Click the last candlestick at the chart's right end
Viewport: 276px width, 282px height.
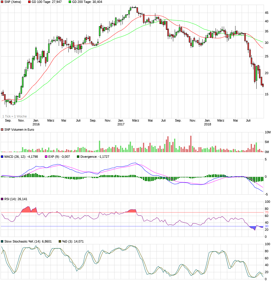pyautogui.click(x=263, y=85)
